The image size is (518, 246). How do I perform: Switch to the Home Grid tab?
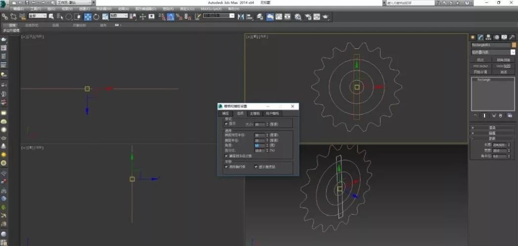click(254, 114)
